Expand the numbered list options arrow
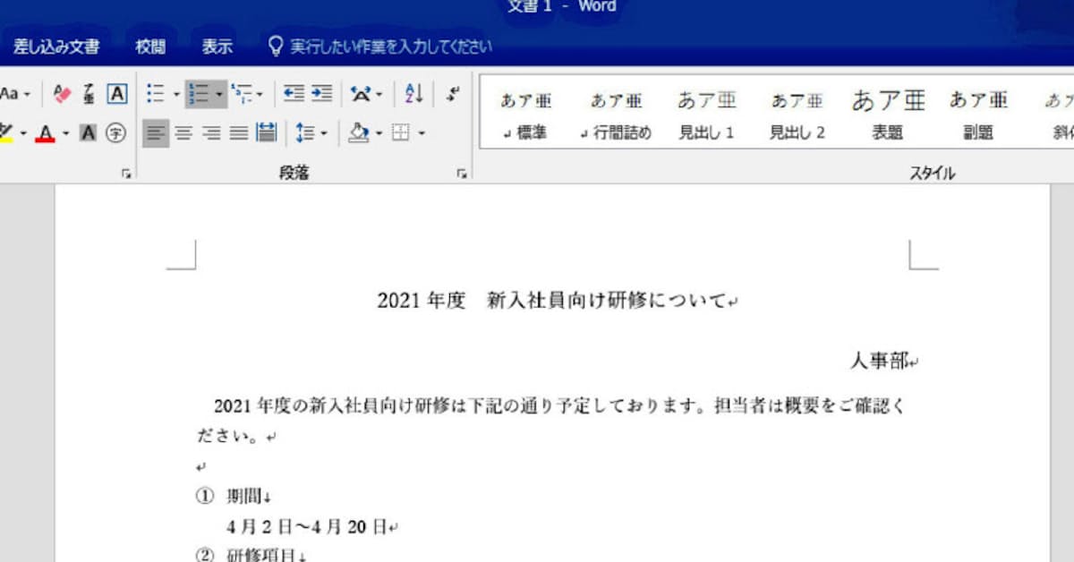This screenshot has width=1074, height=562. click(219, 94)
